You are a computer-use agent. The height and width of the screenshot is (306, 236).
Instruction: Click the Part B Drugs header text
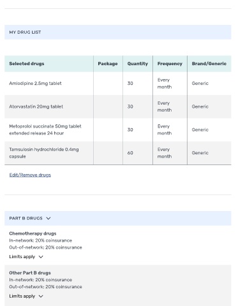(26, 218)
